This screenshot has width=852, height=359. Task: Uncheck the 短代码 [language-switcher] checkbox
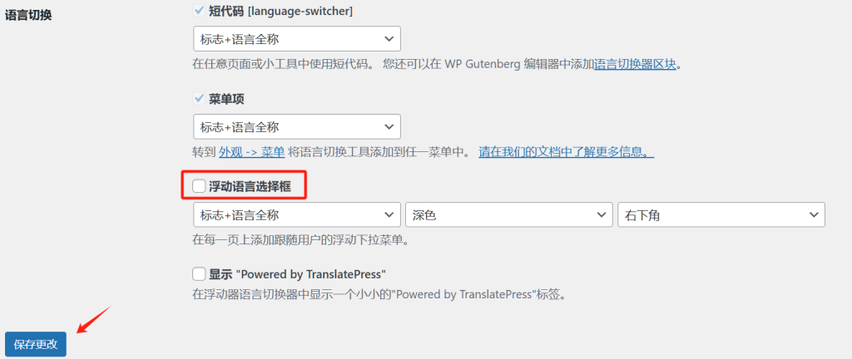point(199,10)
